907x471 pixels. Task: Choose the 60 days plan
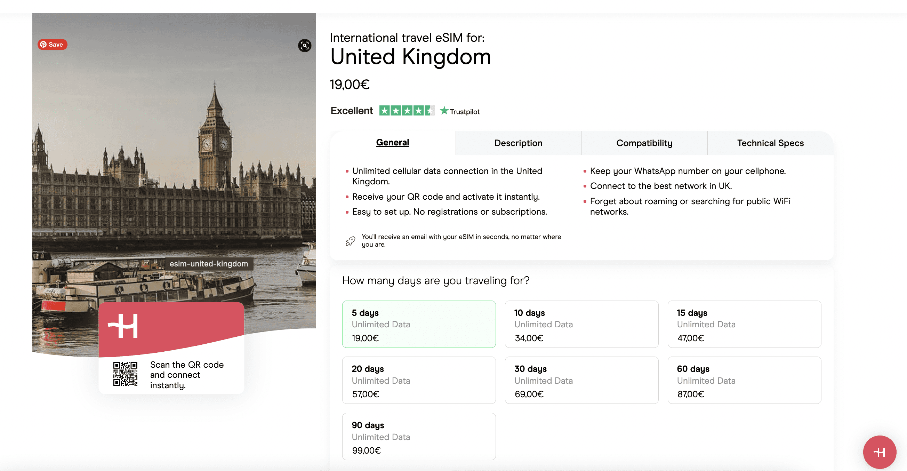click(x=744, y=380)
